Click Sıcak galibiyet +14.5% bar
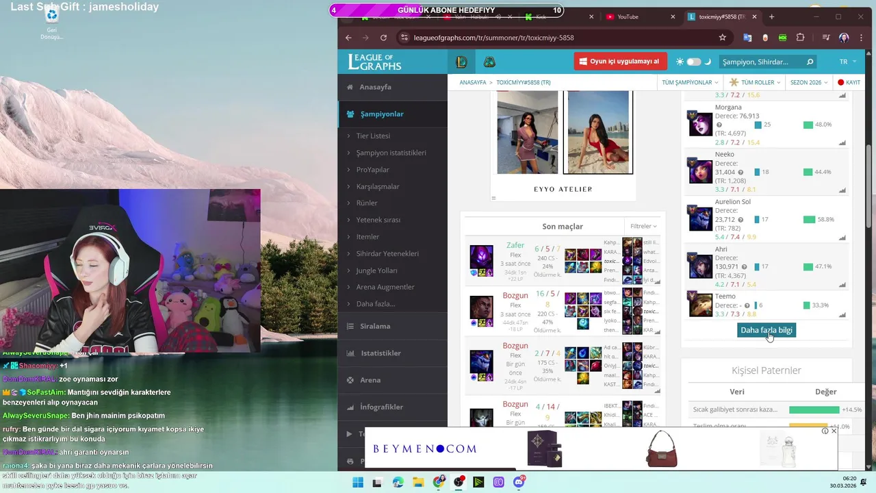 pos(814,409)
